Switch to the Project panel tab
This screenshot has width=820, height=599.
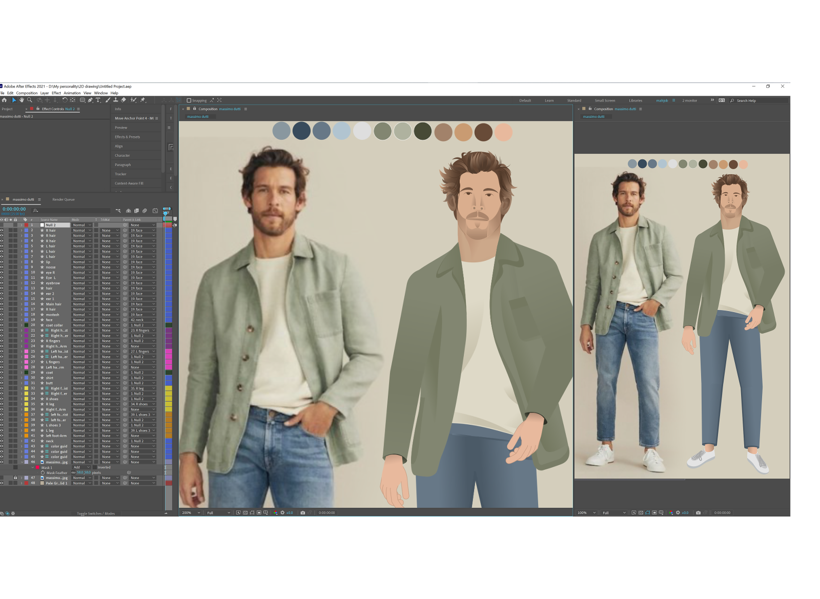pyautogui.click(x=7, y=109)
